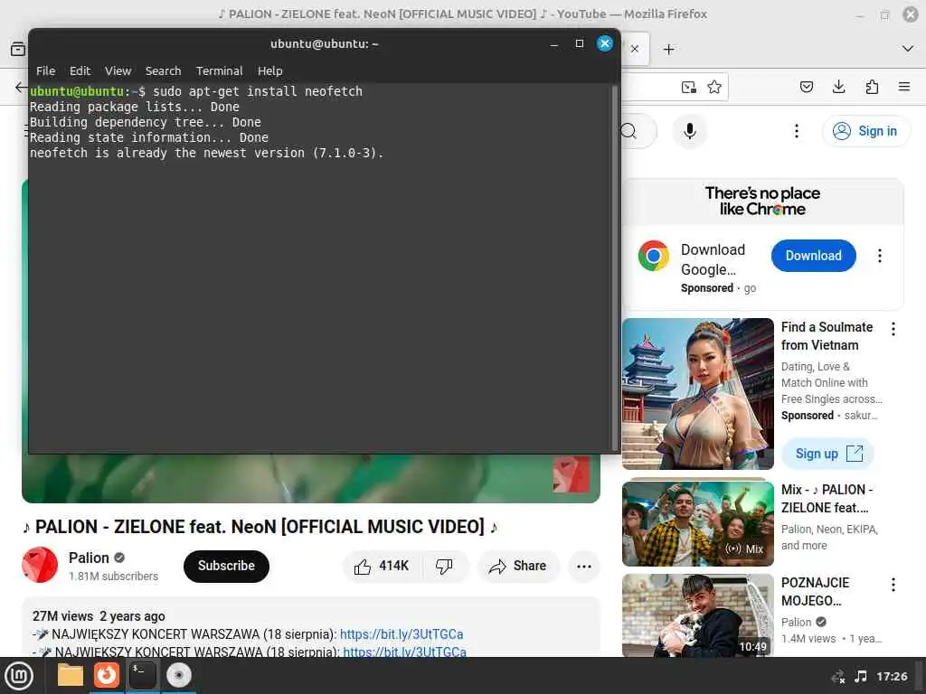This screenshot has height=694, width=926.
Task: Open the terminal File menu
Action: coord(45,70)
